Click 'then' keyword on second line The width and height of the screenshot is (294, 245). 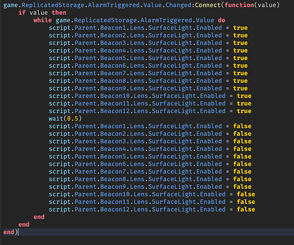click(59, 12)
